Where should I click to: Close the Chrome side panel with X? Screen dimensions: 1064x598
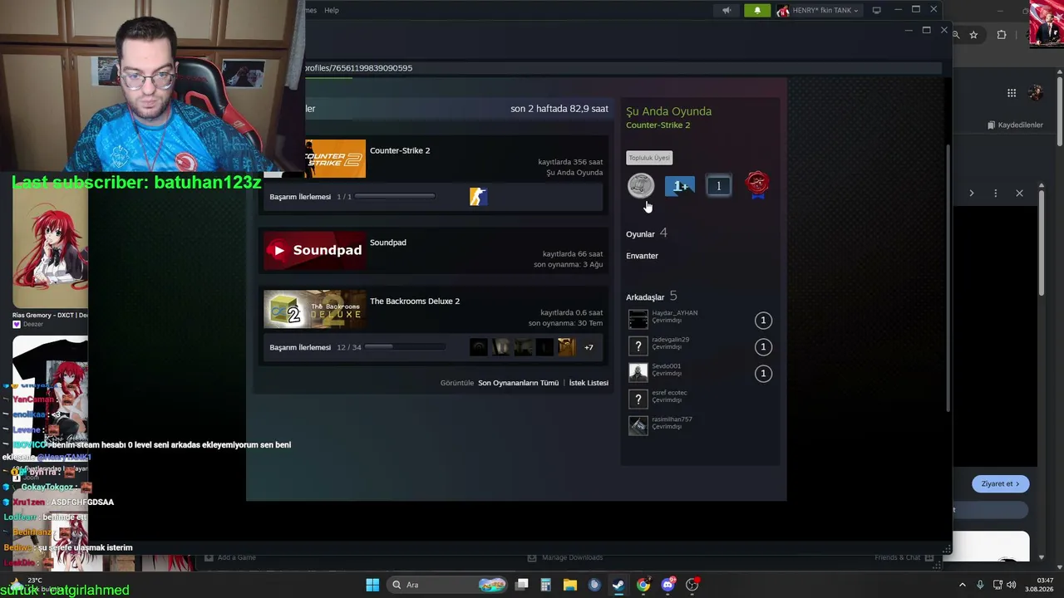pyautogui.click(x=1019, y=194)
